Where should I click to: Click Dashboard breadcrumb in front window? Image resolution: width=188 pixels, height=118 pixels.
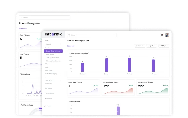point(71,46)
